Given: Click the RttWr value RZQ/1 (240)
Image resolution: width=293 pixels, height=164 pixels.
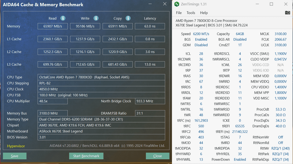Looking at the screenshot, I should 281,148.
